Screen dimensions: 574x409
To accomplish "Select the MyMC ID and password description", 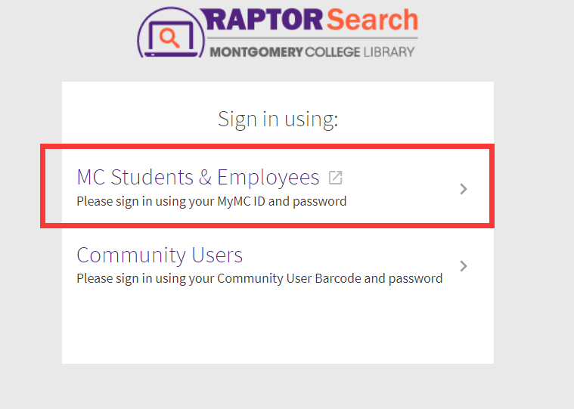I will [211, 202].
